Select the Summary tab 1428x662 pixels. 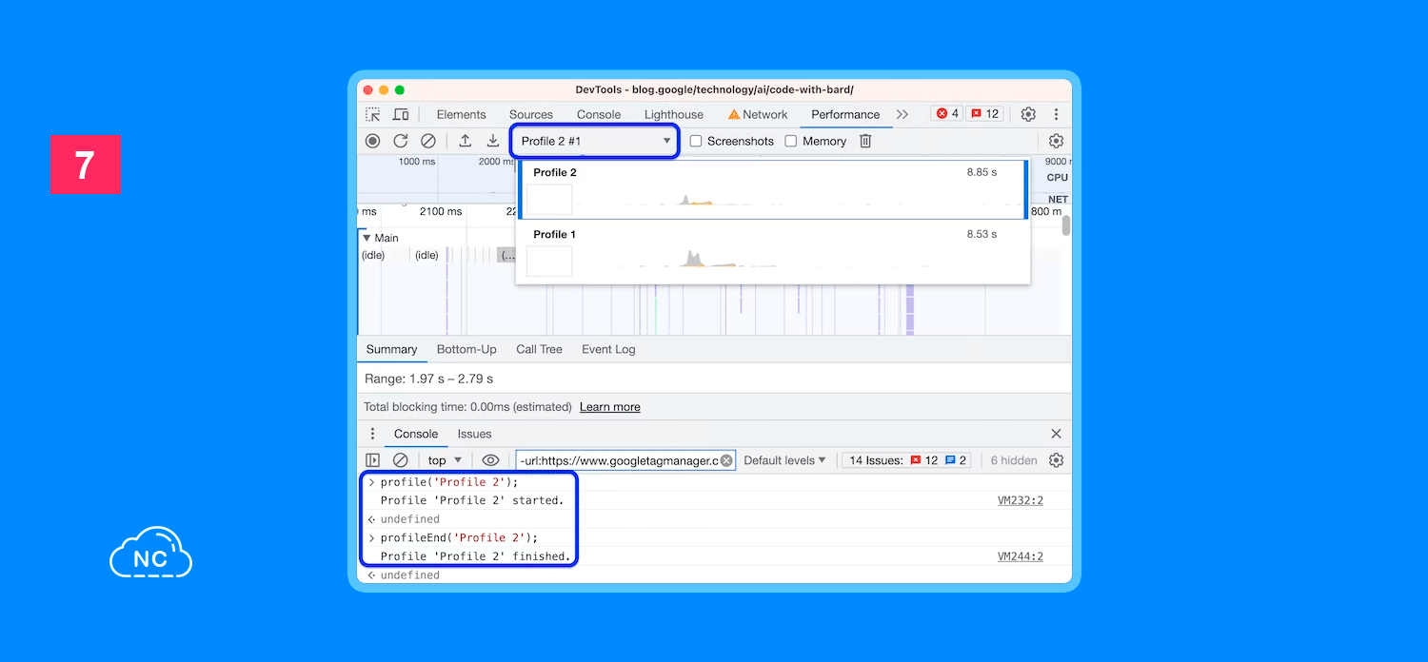pyautogui.click(x=392, y=349)
